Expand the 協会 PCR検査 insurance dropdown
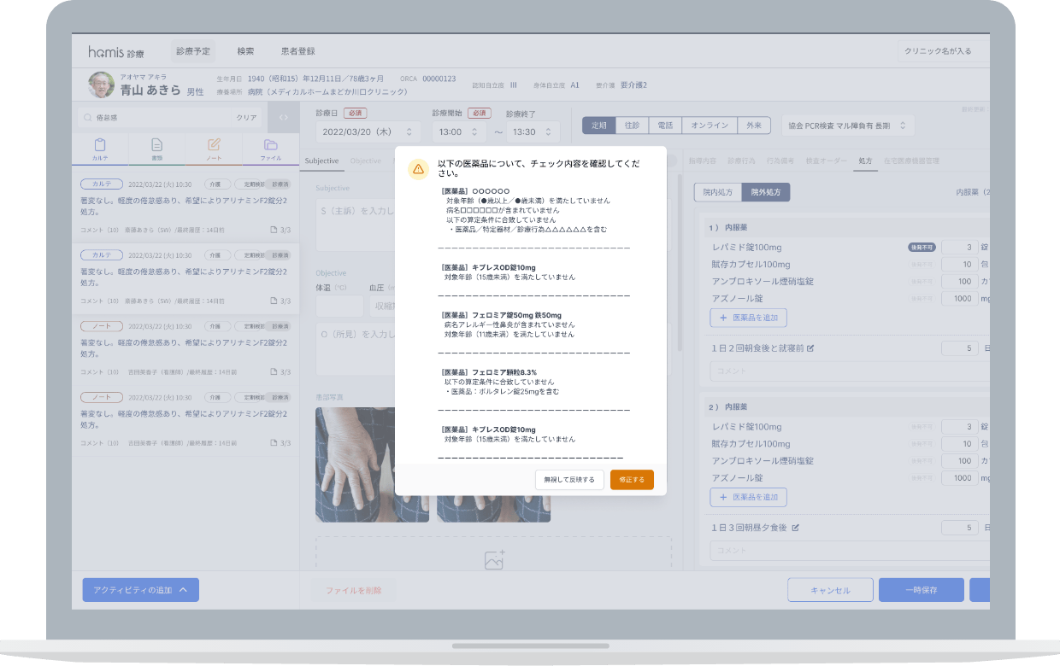 click(846, 126)
